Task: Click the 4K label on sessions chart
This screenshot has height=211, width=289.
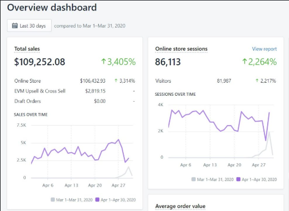Action: 160,105
